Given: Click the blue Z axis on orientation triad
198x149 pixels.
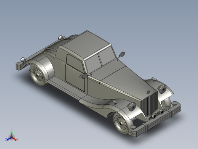Looking at the screenshot, I should click(8, 139).
